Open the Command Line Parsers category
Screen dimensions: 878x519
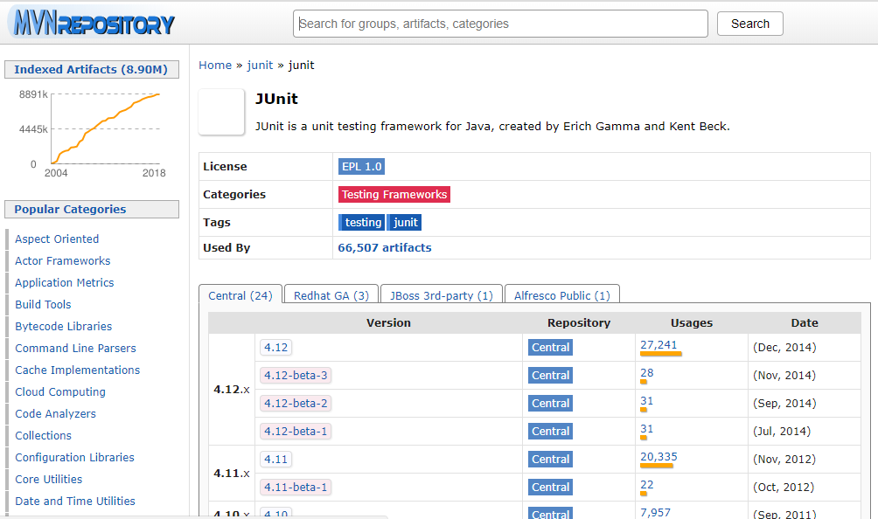pyautogui.click(x=75, y=348)
